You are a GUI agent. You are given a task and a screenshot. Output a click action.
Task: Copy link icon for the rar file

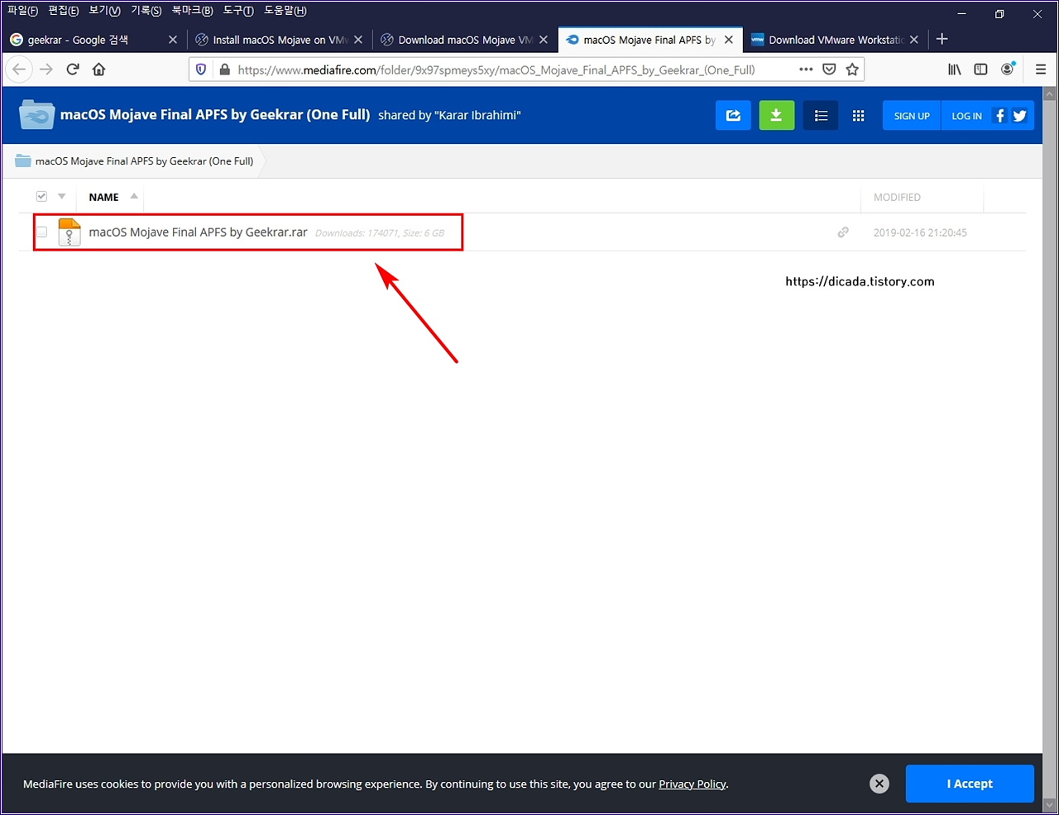click(843, 233)
